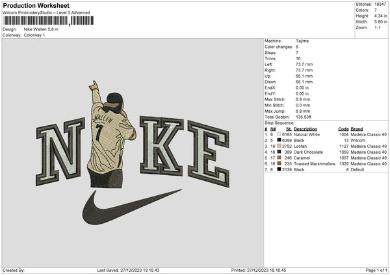Image resolution: width=390 pixels, height=275 pixels.
Task: Click the Width value 5.80 in
Action: pos(380,22)
